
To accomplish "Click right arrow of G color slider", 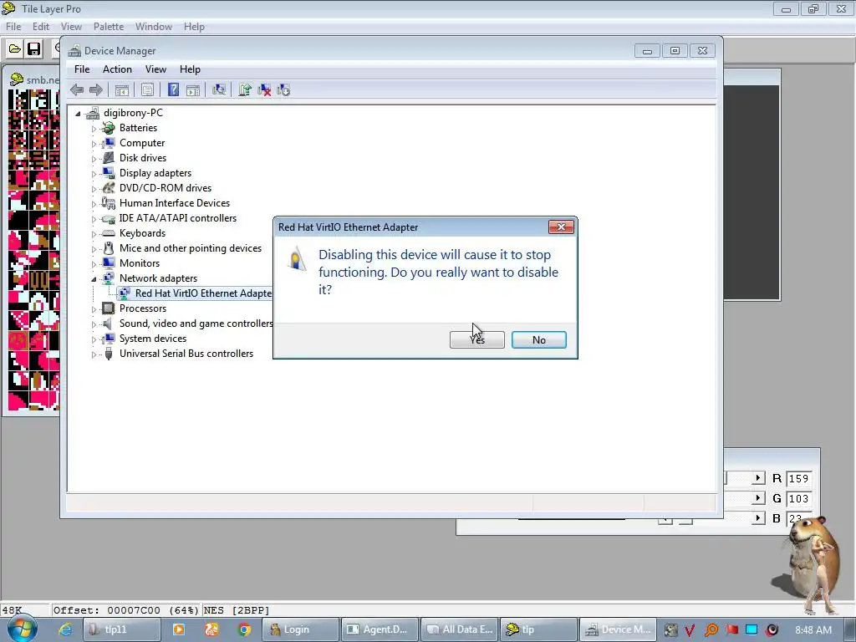I will [757, 498].
